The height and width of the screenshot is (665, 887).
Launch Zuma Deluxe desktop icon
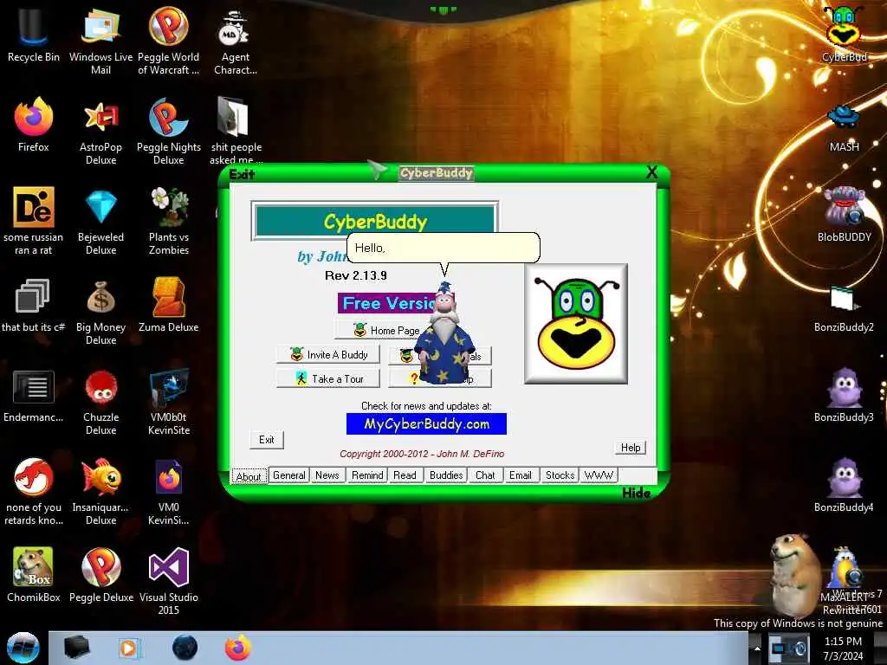(x=169, y=306)
